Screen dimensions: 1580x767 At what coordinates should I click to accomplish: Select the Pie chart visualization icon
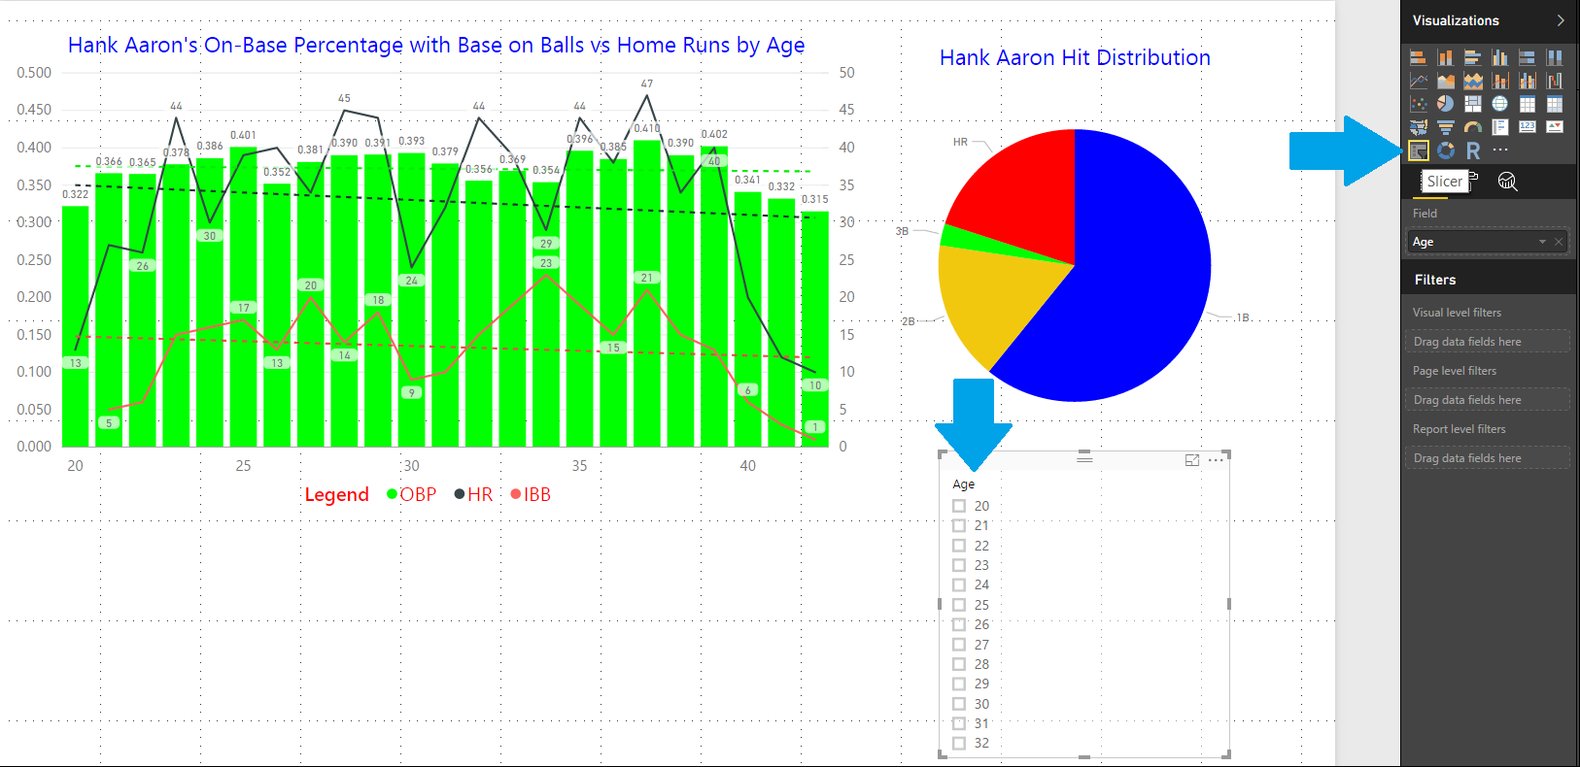click(1446, 104)
